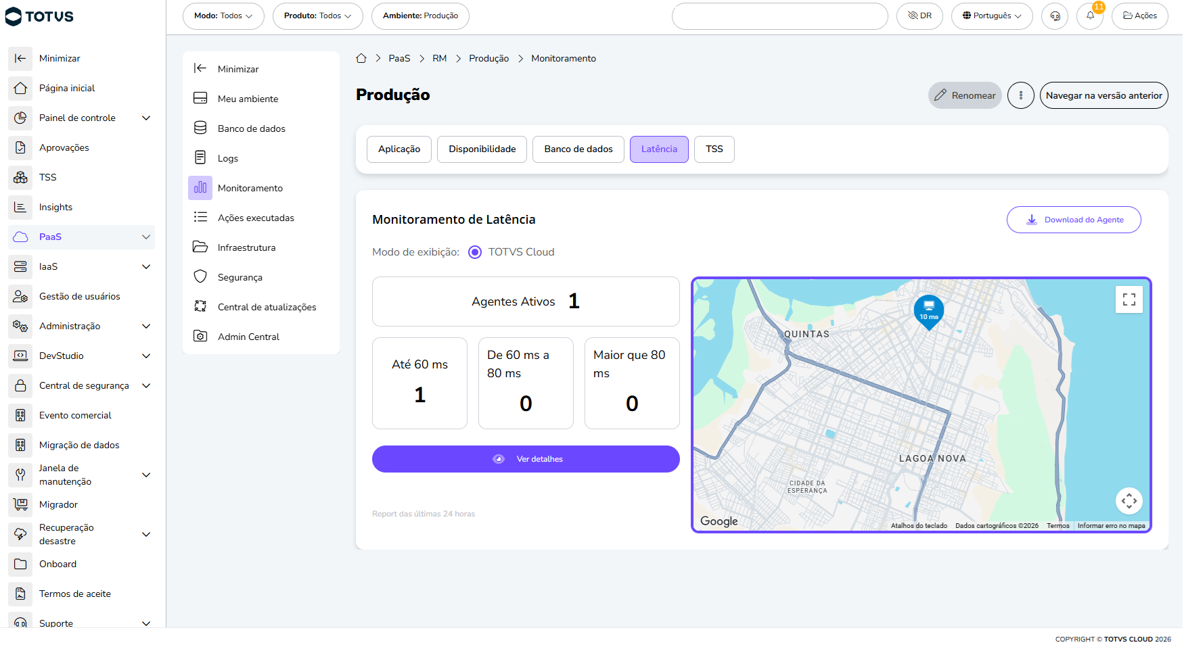Collapse the PaaS menu section
The height and width of the screenshot is (651, 1186).
[x=146, y=237]
